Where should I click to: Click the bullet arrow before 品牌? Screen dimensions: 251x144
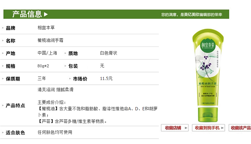point(3,28)
